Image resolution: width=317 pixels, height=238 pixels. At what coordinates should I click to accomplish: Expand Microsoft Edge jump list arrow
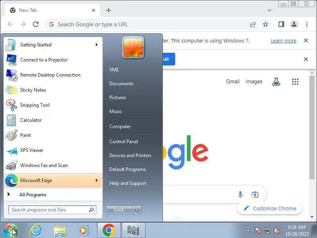pyautogui.click(x=97, y=180)
